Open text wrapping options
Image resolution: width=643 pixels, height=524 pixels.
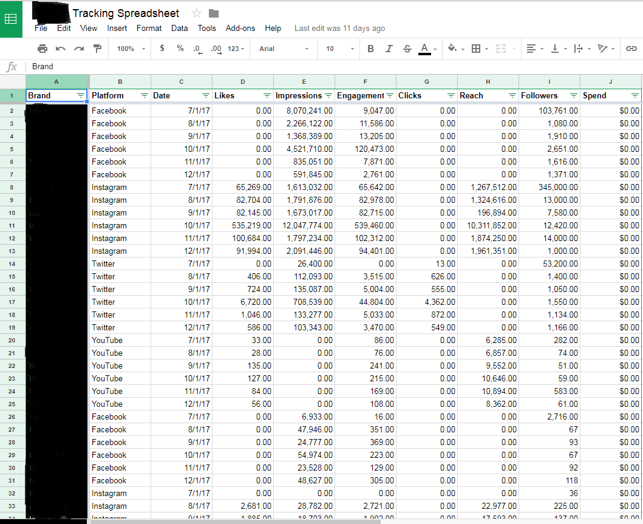point(578,49)
